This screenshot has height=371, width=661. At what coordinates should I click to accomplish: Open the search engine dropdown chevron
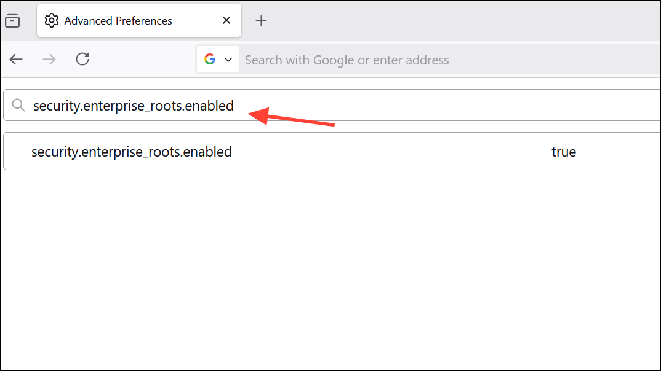227,59
